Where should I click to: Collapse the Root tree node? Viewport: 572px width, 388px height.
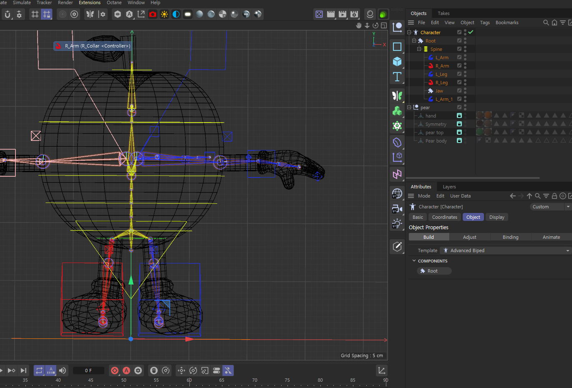tap(414, 40)
